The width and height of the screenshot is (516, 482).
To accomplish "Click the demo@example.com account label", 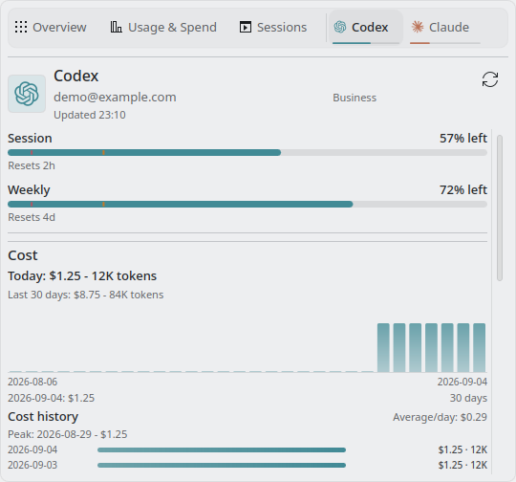I will pyautogui.click(x=115, y=98).
